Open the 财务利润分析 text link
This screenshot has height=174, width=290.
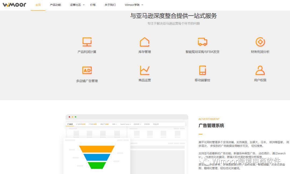260,52
